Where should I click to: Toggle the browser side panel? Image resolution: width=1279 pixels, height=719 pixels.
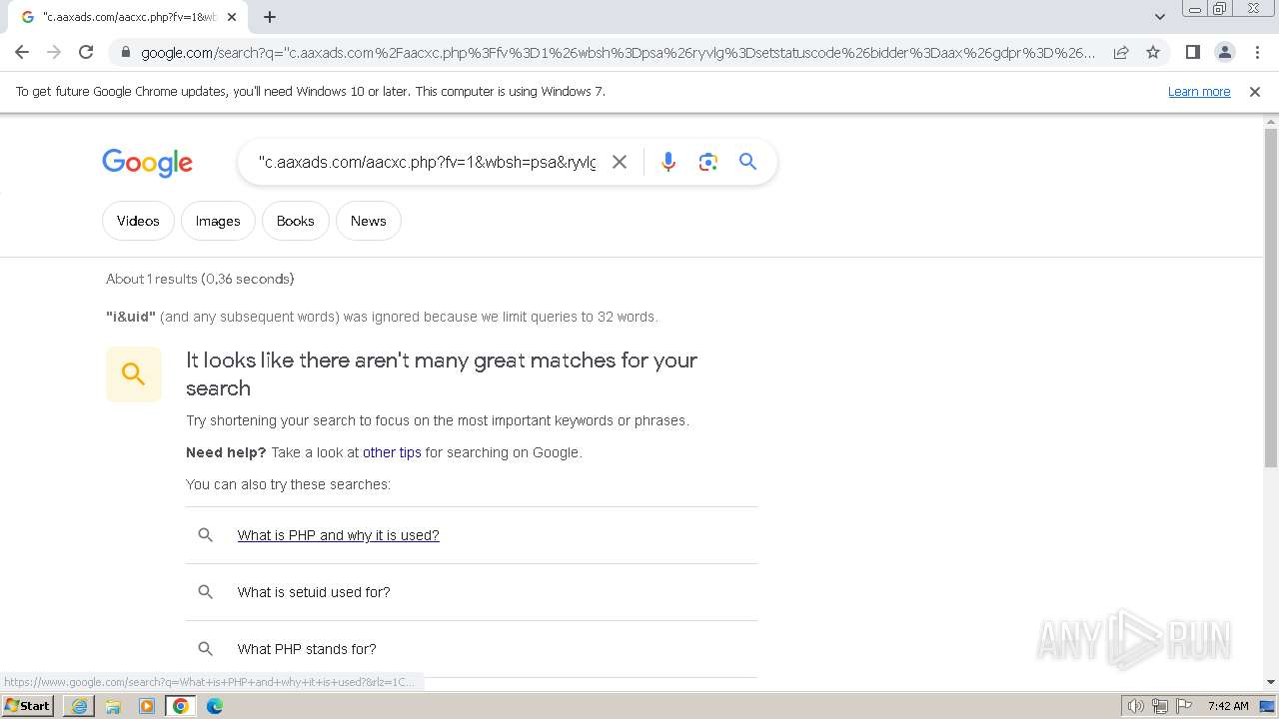(x=1192, y=52)
